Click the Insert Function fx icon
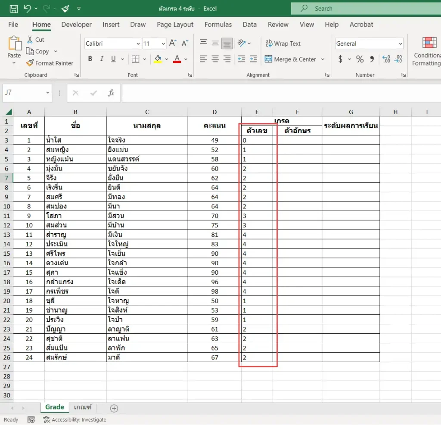 111,93
